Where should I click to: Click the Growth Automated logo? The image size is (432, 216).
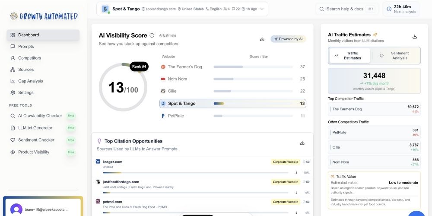coord(44,16)
